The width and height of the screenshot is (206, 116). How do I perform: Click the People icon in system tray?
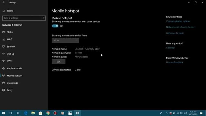pyautogui.click(x=161, y=113)
